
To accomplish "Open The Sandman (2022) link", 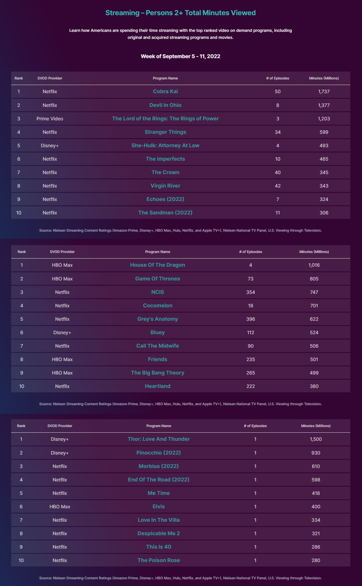I will pyautogui.click(x=165, y=213).
